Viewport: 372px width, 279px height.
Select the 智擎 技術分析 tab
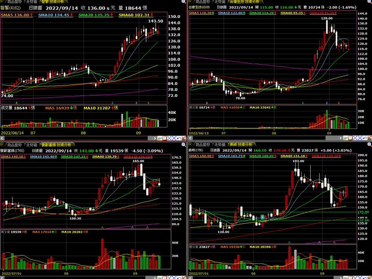pyautogui.click(x=53, y=2)
